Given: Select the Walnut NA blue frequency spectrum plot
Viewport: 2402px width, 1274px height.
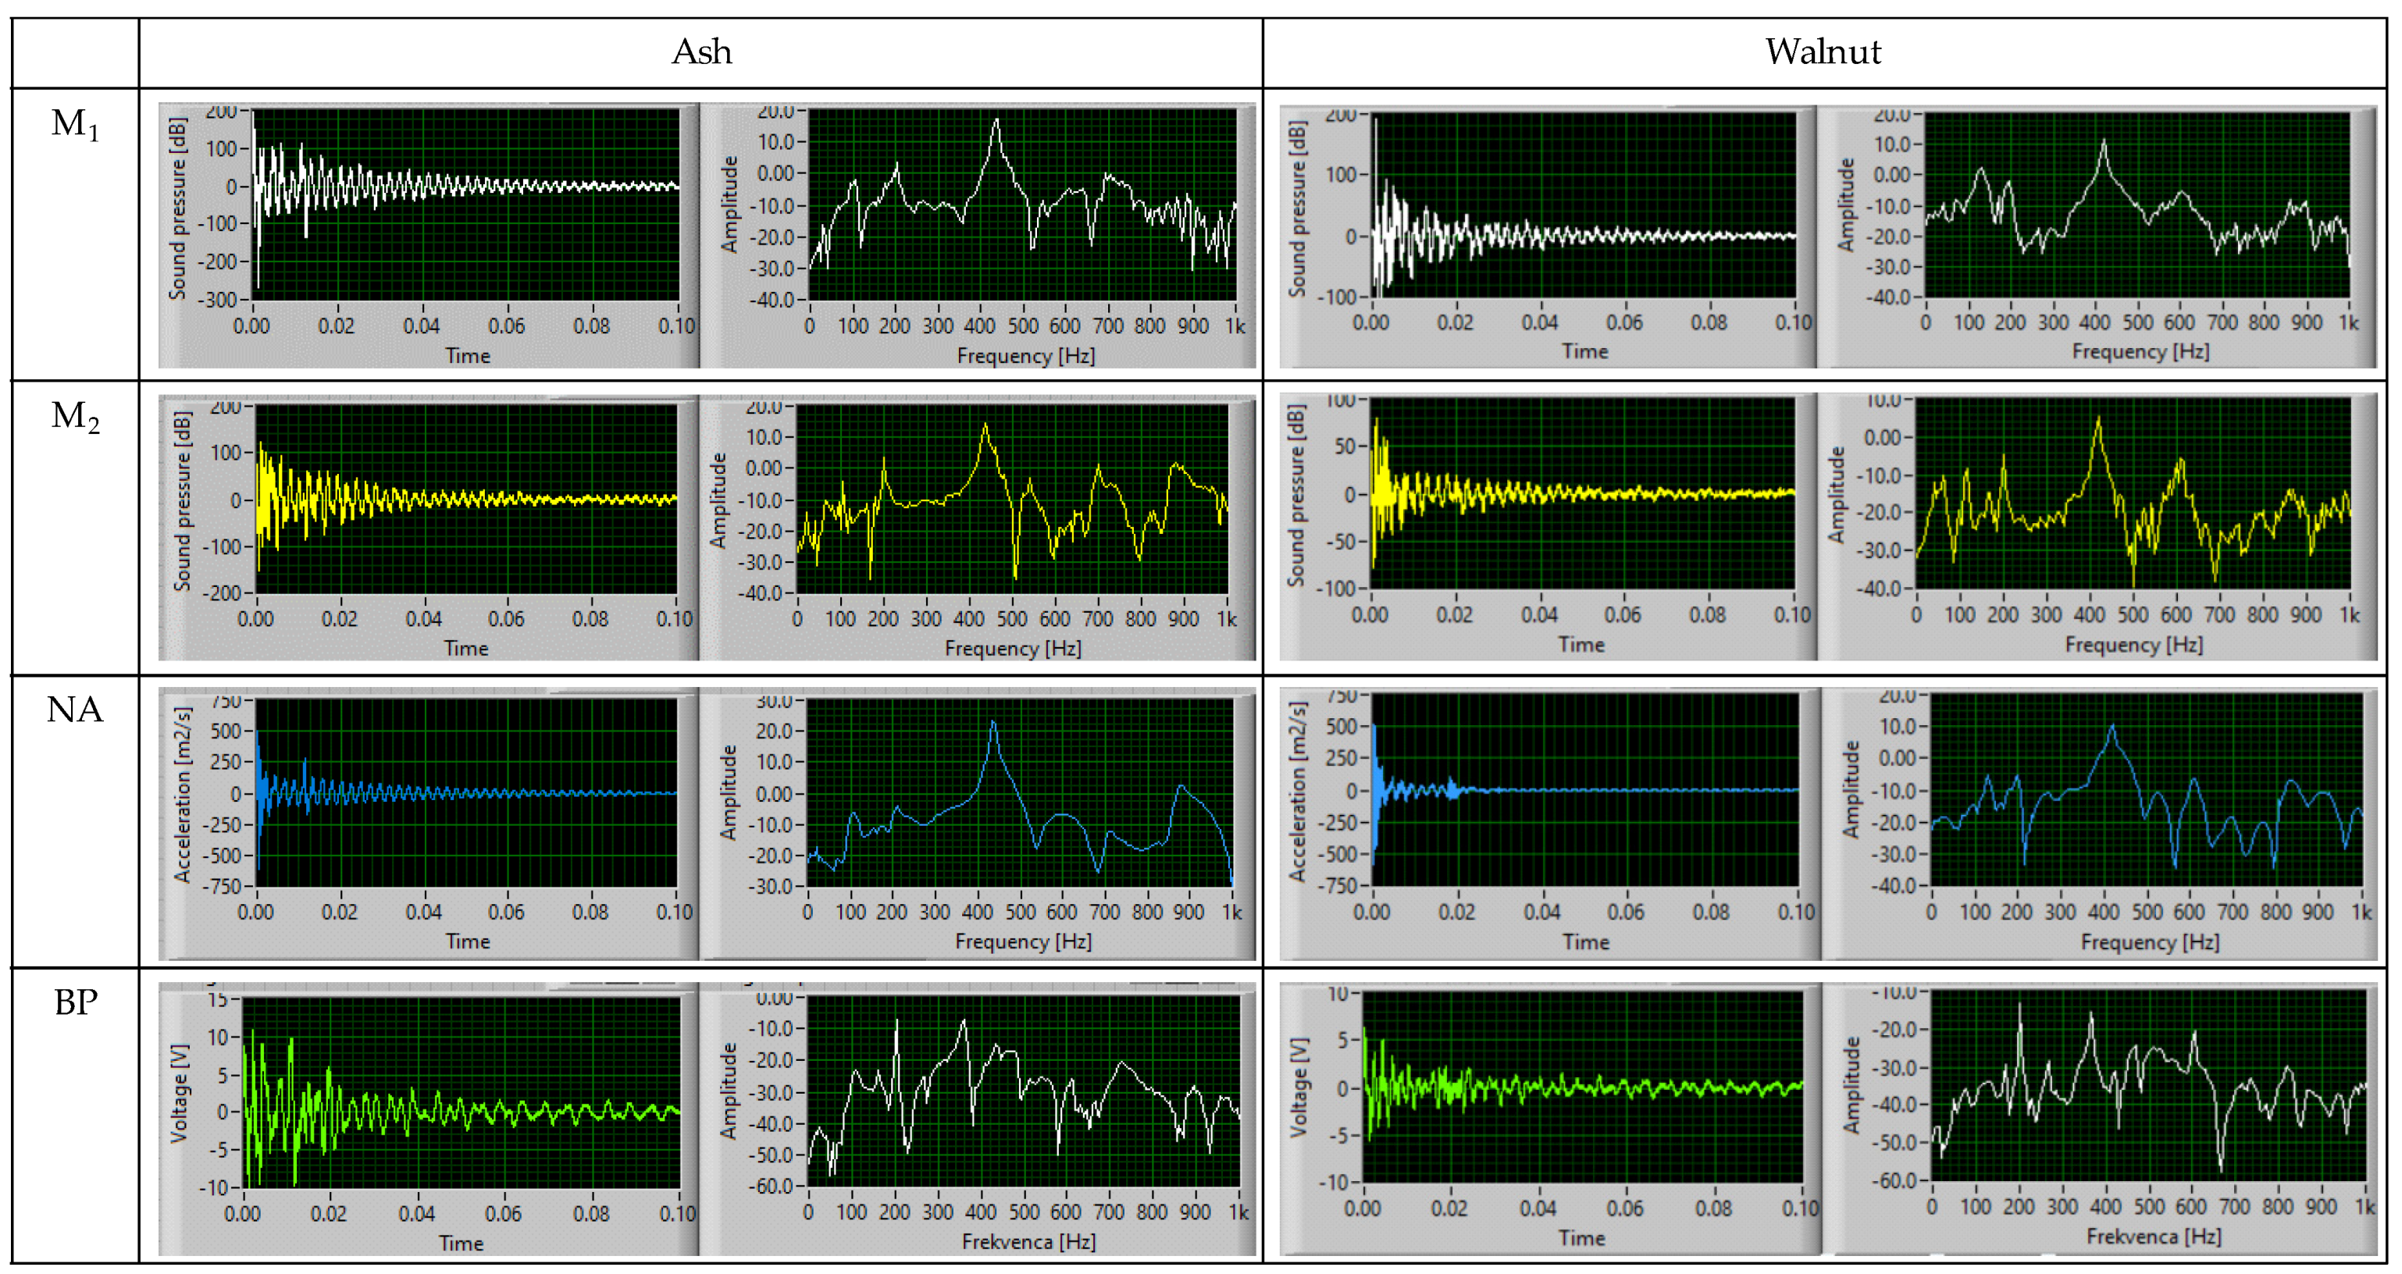Looking at the screenshot, I should pyautogui.click(x=2146, y=790).
